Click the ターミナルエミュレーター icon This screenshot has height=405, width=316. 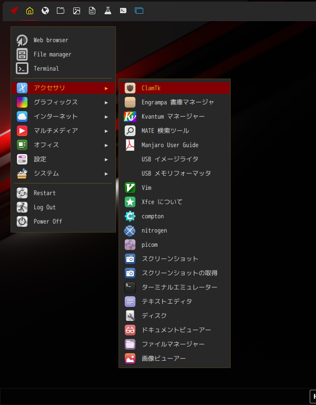pos(130,287)
